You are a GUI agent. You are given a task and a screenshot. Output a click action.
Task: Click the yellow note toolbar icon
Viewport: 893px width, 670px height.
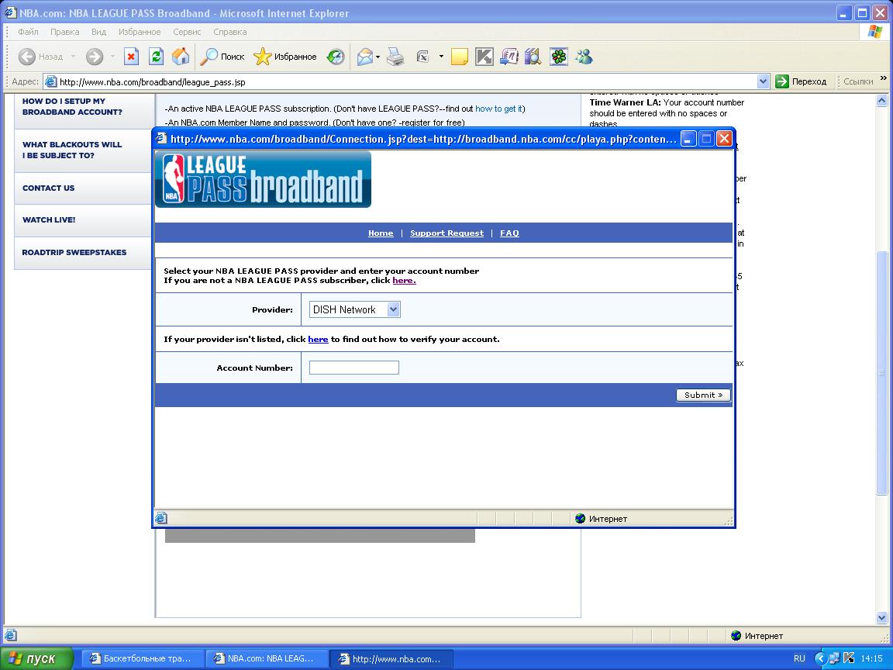click(x=459, y=57)
